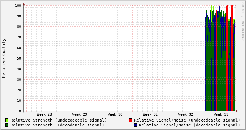246x130 pixels.
Task: Click the Relative Signal/Noise (undecodeable signal) legend text
Action: [x=187, y=120]
